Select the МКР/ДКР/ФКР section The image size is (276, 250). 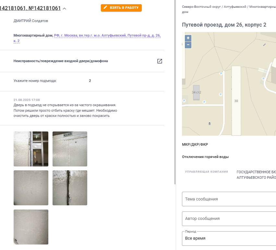195,144
